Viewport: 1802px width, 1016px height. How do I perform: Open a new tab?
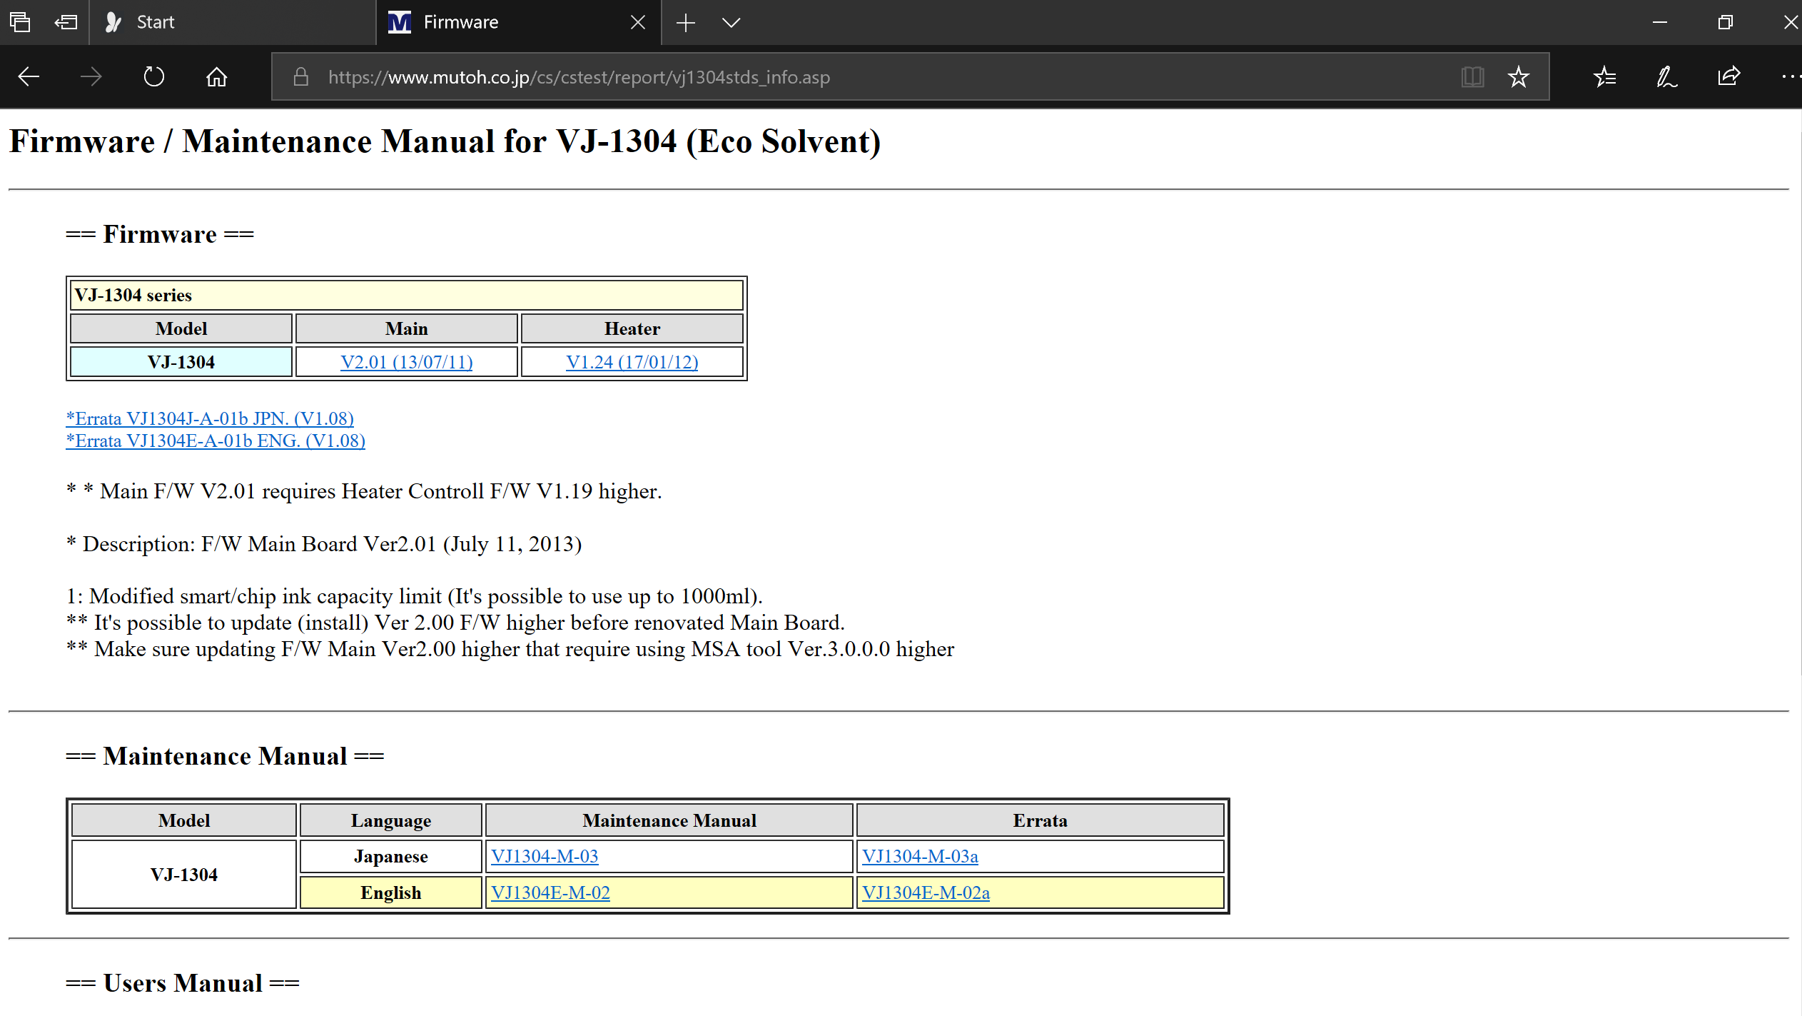point(685,22)
